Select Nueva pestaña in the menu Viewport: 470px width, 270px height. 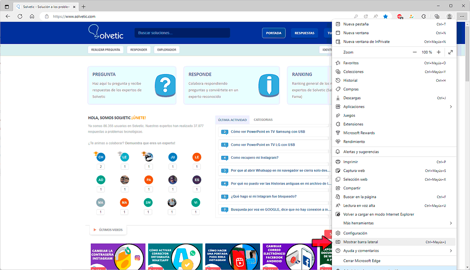click(x=394, y=24)
